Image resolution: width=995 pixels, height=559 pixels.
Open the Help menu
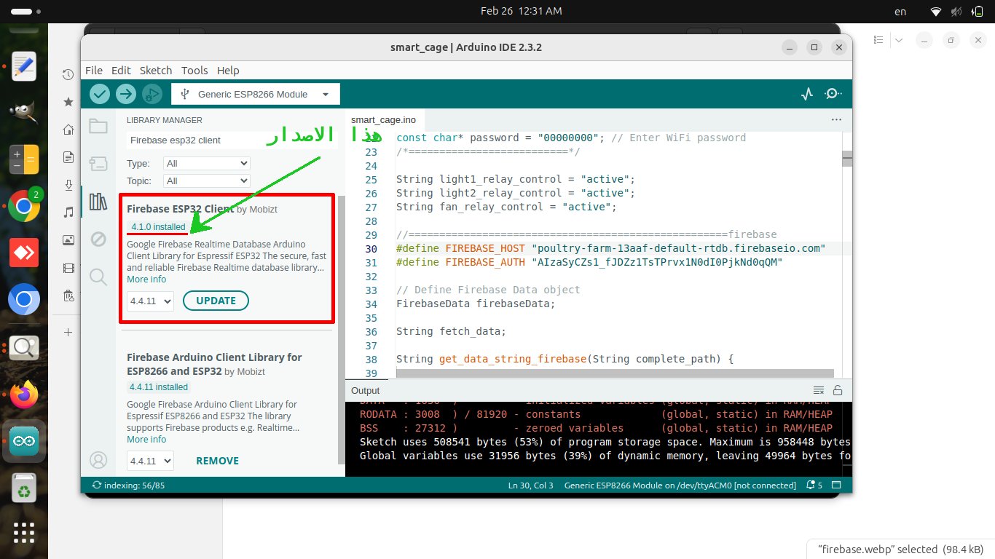coord(228,71)
